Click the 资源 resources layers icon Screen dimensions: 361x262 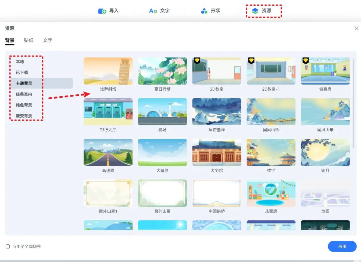click(x=255, y=11)
